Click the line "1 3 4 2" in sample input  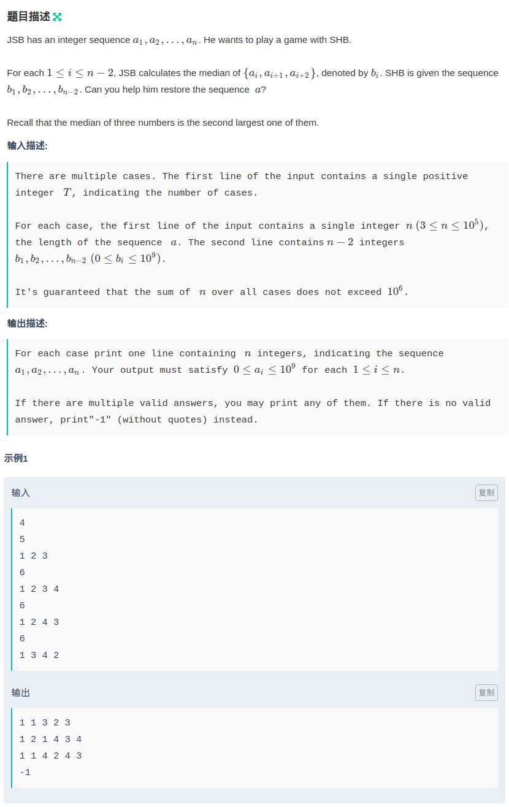point(39,655)
